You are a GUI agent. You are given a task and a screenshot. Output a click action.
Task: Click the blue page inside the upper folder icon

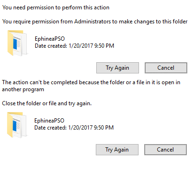tap(15, 44)
